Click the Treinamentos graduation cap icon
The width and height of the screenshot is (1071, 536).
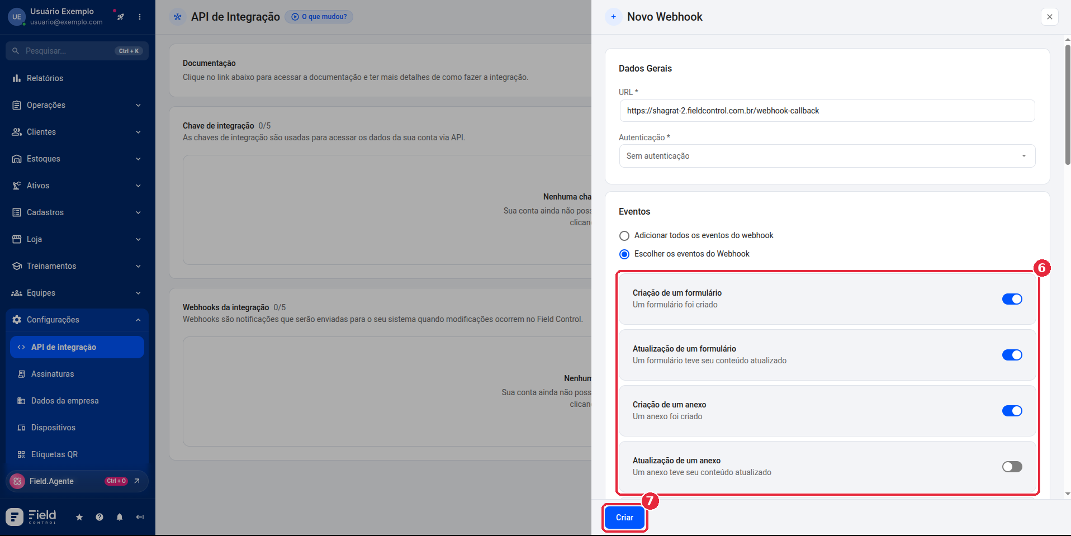[17, 266]
